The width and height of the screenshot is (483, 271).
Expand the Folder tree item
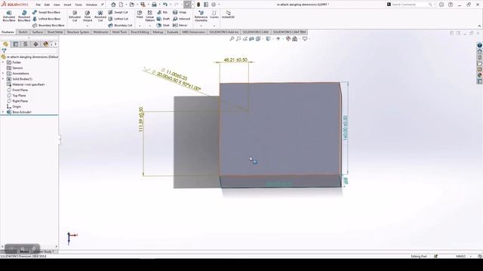pyautogui.click(x=3, y=62)
